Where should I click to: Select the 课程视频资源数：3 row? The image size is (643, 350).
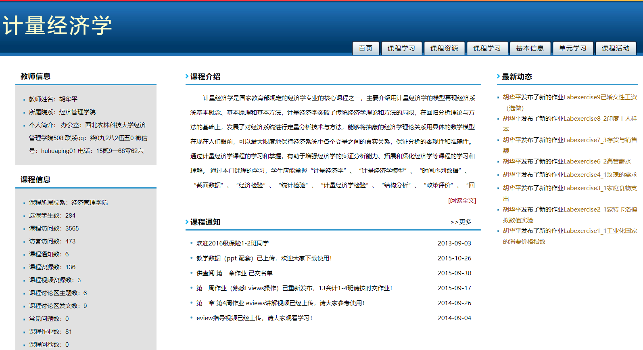pyautogui.click(x=55, y=280)
